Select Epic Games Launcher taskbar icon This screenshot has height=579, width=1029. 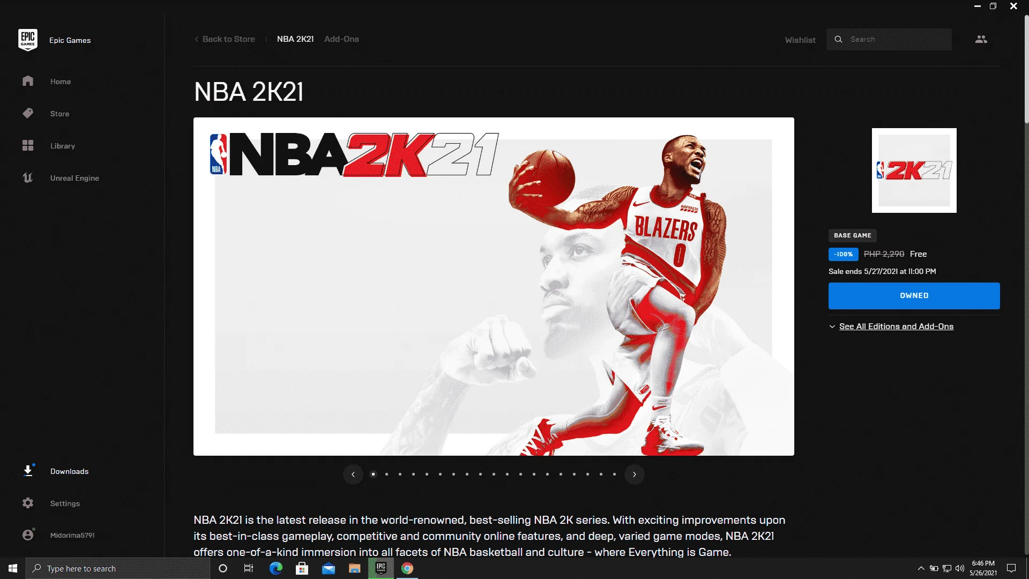point(381,568)
